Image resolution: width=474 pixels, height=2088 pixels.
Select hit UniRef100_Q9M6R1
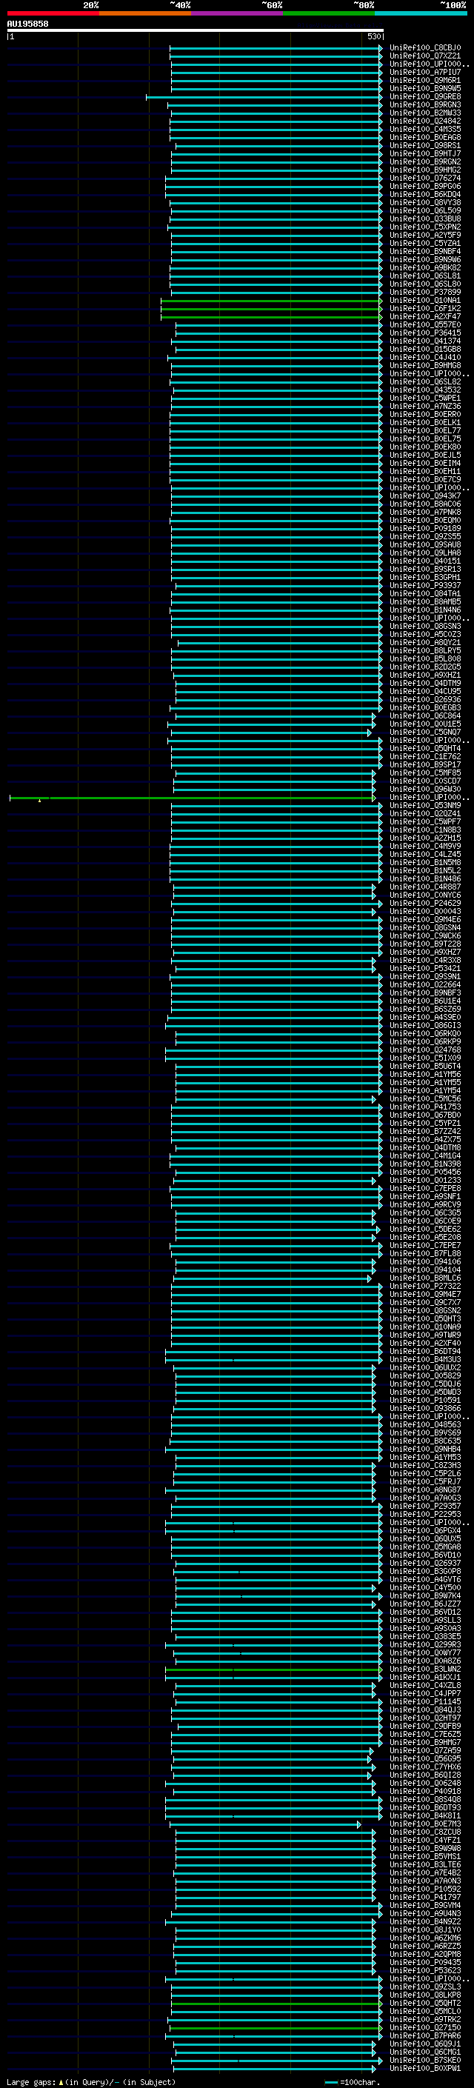click(425, 80)
